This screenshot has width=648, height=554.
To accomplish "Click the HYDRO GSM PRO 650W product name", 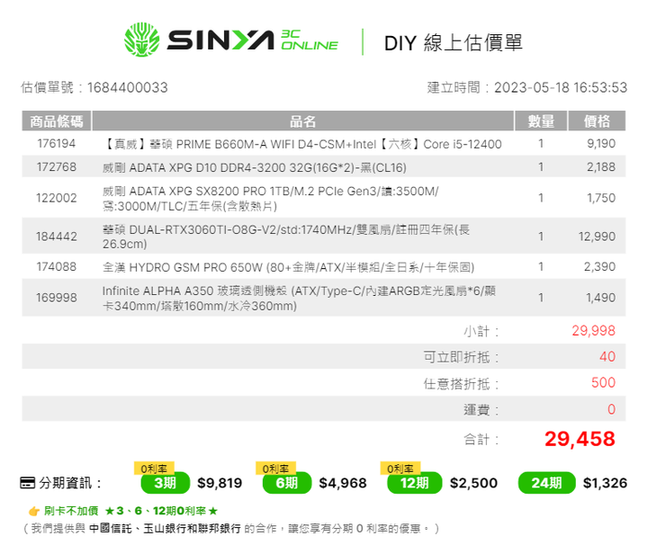I will 289,267.
